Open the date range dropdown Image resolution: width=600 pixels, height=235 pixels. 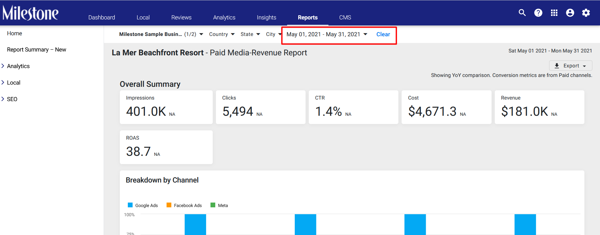pos(327,34)
